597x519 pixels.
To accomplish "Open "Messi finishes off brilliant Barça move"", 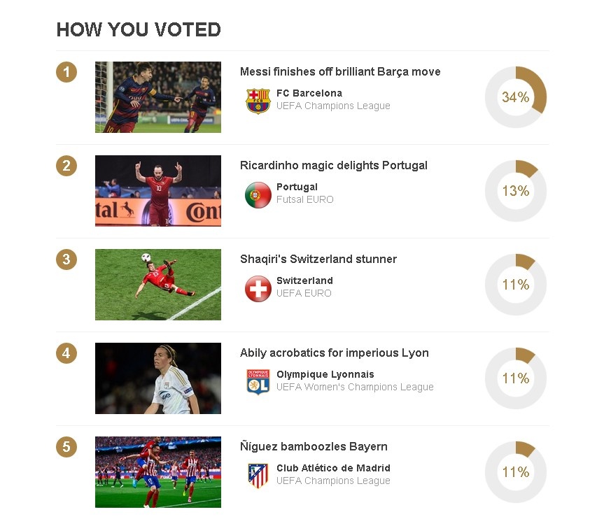I will click(340, 71).
